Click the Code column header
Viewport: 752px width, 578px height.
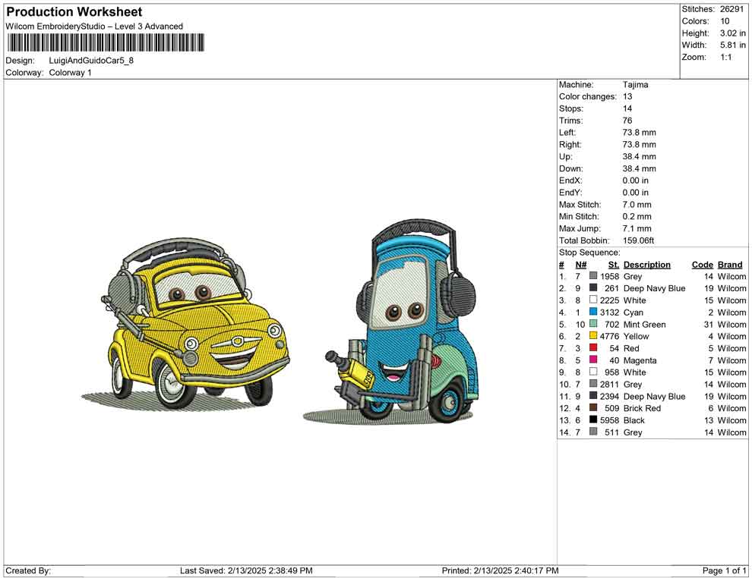click(702, 265)
